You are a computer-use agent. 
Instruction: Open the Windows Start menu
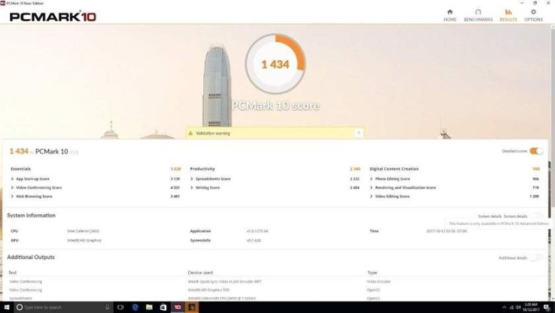click(x=7, y=307)
